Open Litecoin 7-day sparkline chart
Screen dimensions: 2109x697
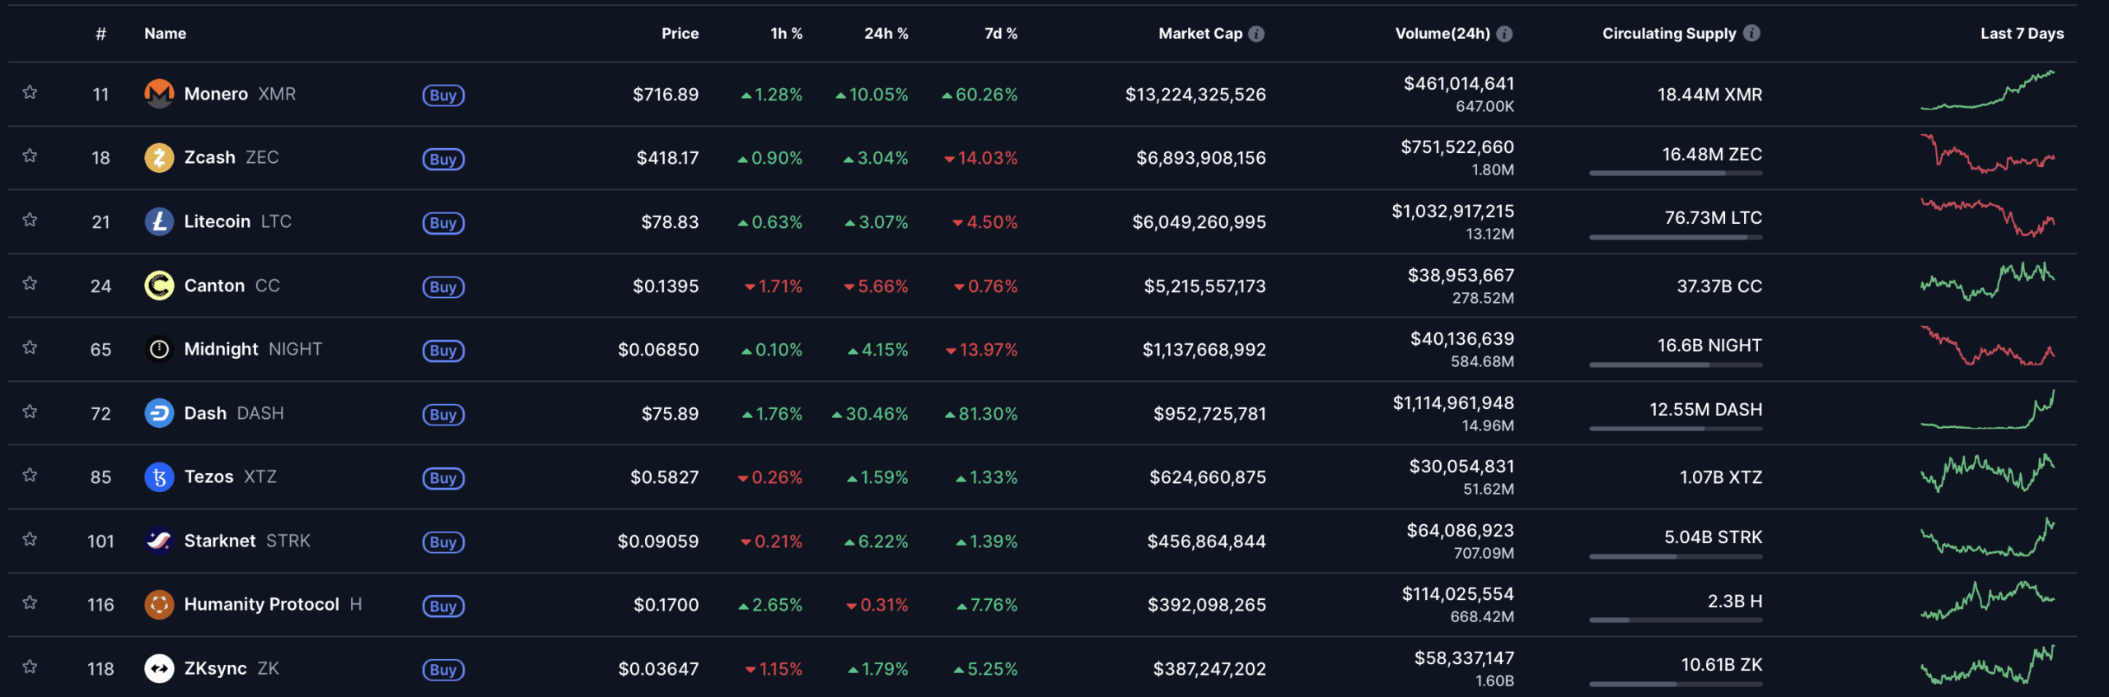[x=1988, y=217]
